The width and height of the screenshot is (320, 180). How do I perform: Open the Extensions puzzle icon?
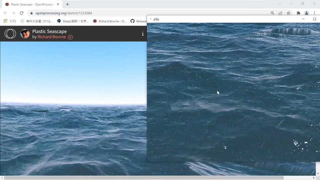[298, 13]
